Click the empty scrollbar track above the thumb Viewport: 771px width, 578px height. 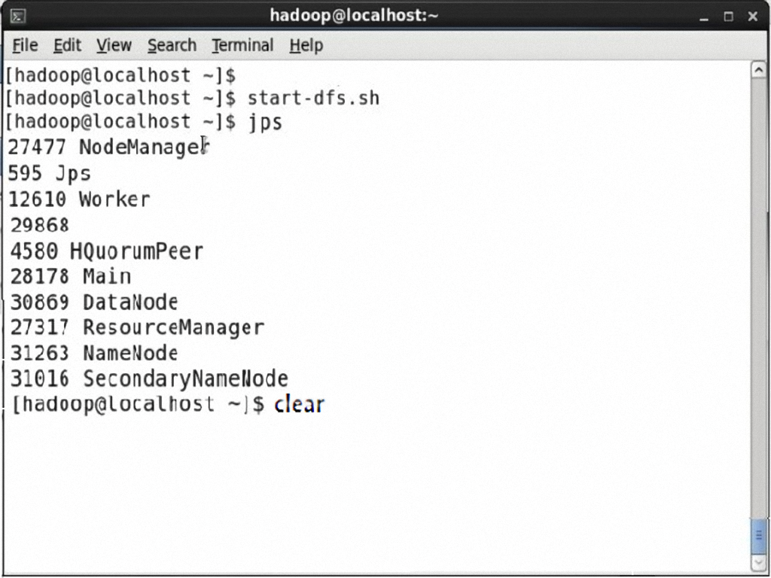tap(758, 298)
